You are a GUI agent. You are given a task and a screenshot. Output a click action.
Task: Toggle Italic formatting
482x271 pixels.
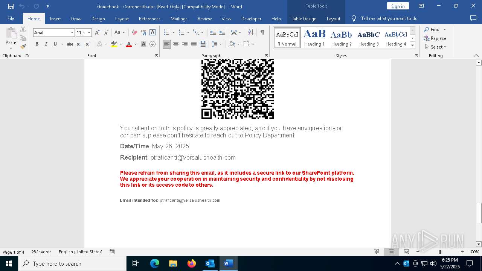pyautogui.click(x=46, y=44)
